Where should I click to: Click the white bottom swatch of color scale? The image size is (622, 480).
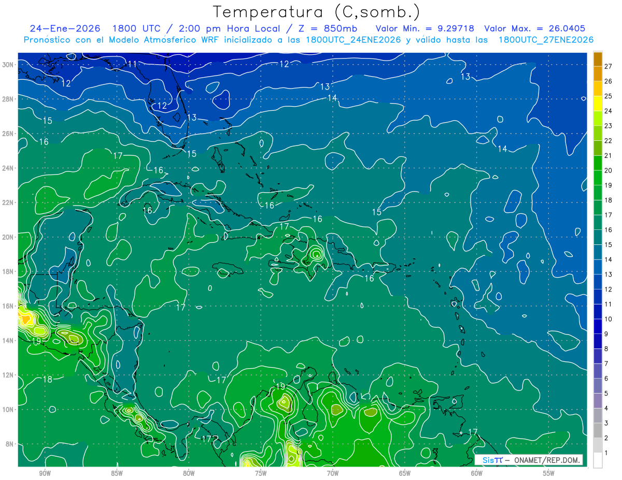coord(598,460)
